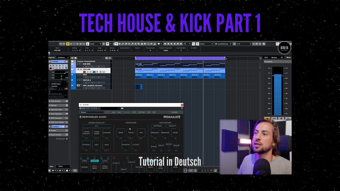Click the snap type icon beside Raster
Image resolution: width=340 pixels, height=191 pixels.
tap(198, 44)
